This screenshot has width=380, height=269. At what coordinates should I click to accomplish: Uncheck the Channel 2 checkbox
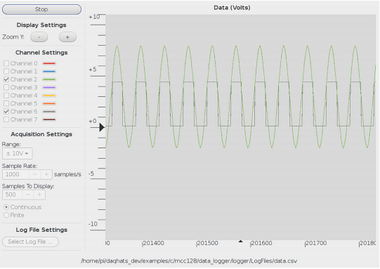pos(6,79)
